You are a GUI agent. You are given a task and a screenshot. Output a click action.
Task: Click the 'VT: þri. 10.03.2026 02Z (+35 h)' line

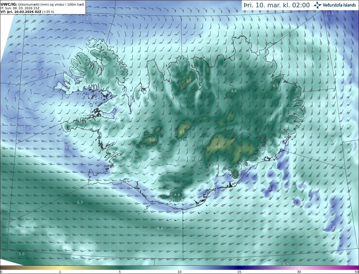tap(27, 12)
